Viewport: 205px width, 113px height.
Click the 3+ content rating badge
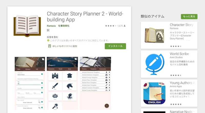[x=48, y=30]
